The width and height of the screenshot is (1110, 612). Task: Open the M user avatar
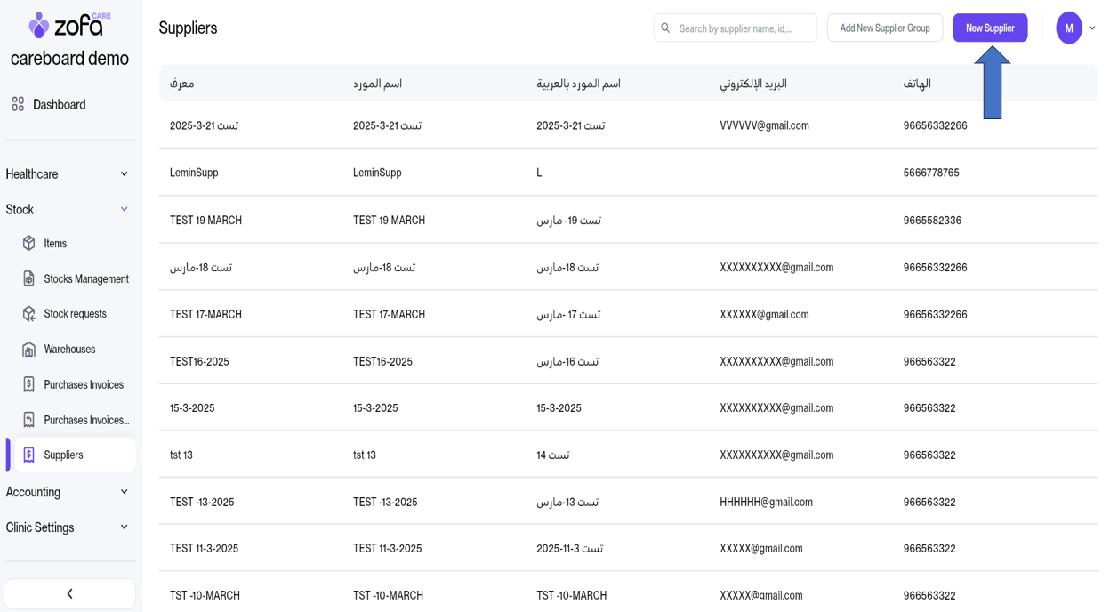click(1068, 28)
